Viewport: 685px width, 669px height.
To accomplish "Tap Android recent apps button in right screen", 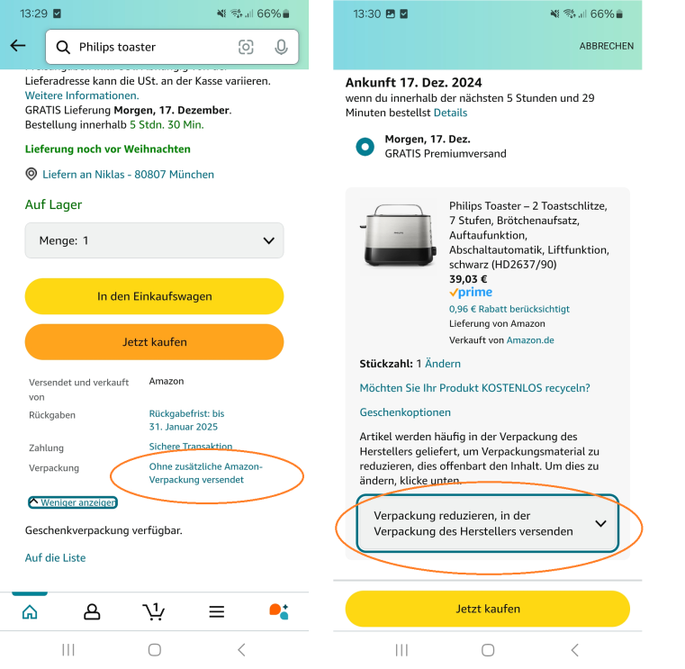I will [401, 650].
